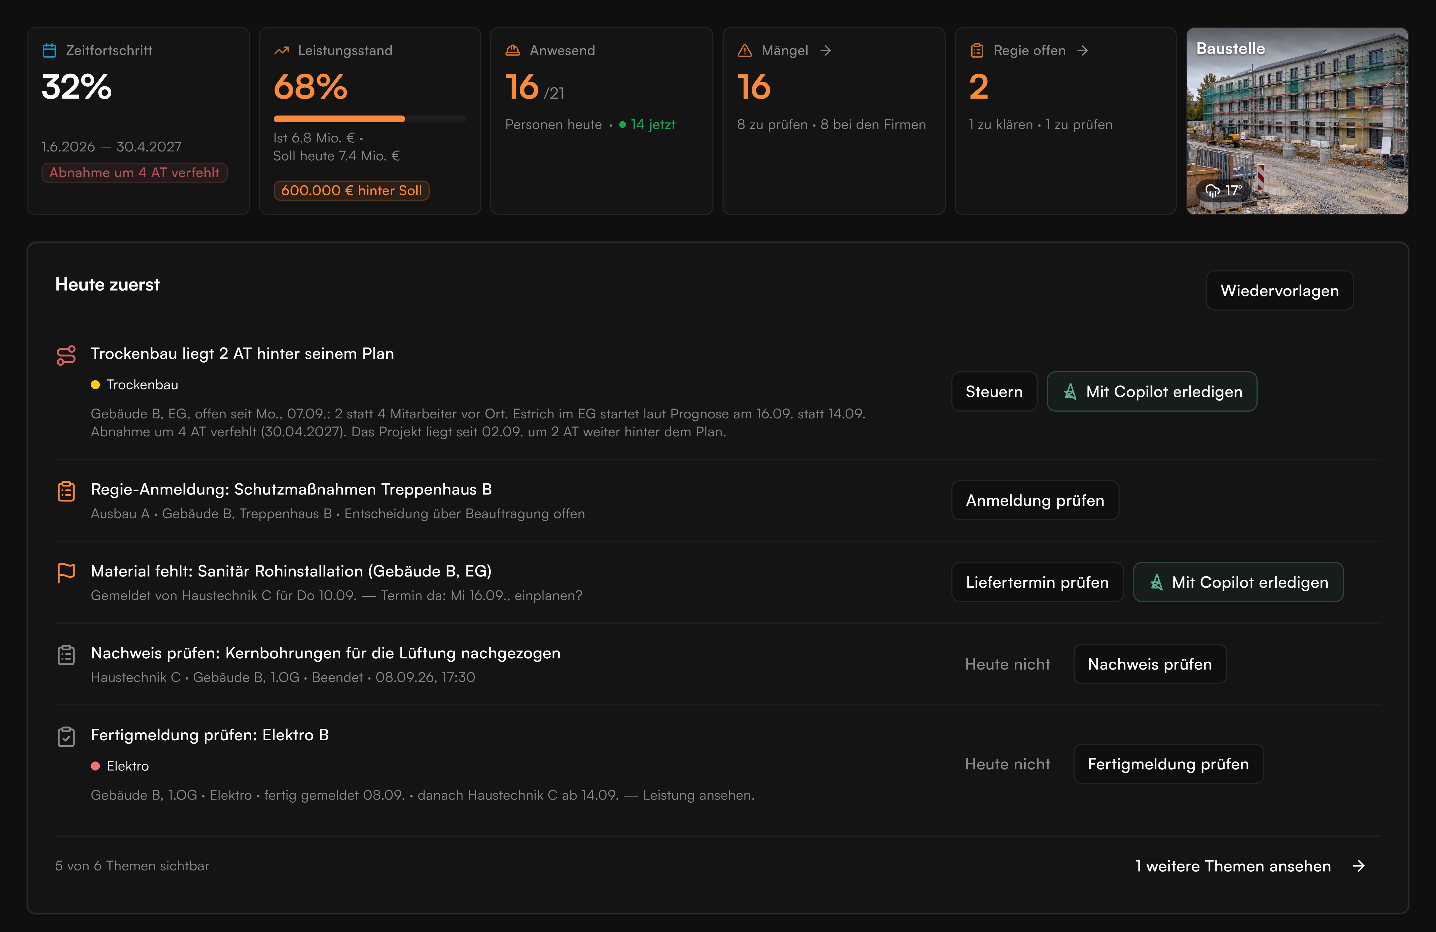Click the 600.000 € hinter Soll badge
The image size is (1436, 932).
[x=352, y=191]
